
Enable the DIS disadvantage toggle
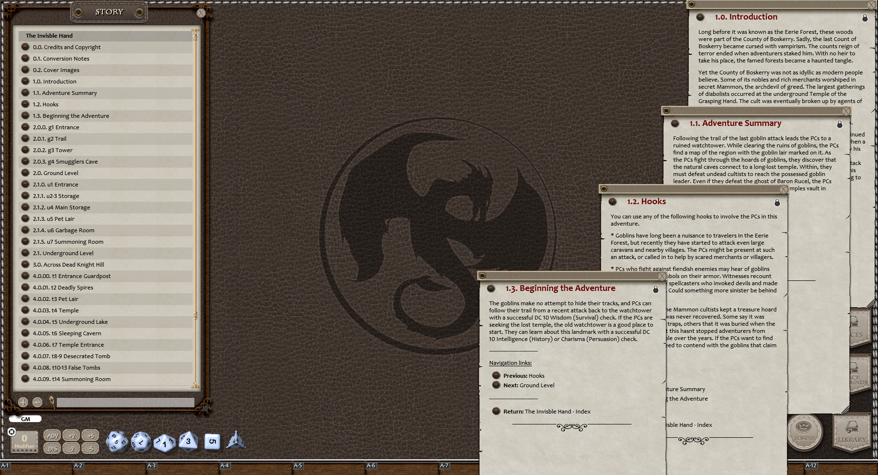[52, 448]
